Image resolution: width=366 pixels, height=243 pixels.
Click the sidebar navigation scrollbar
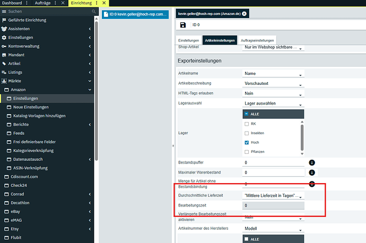[96, 91]
